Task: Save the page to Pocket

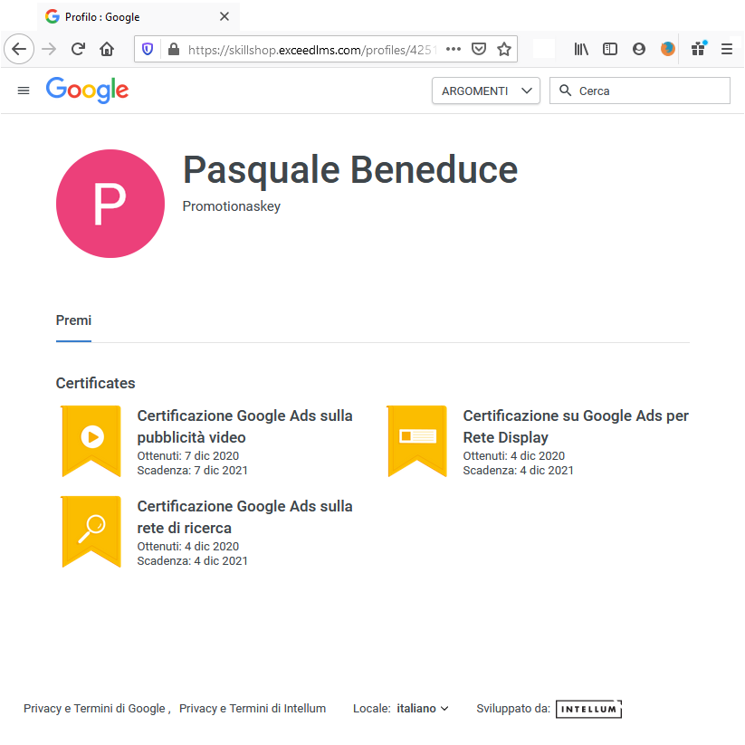Action: (x=479, y=49)
